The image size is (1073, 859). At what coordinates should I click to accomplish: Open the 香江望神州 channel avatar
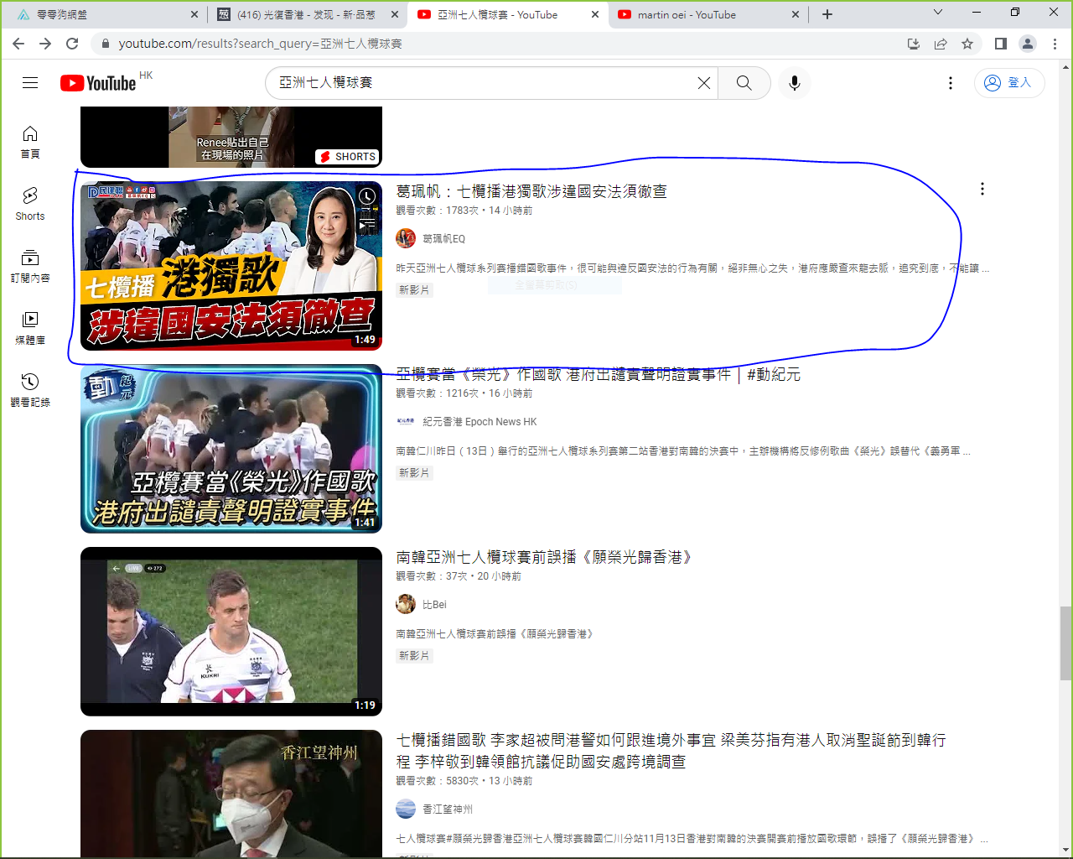click(406, 809)
